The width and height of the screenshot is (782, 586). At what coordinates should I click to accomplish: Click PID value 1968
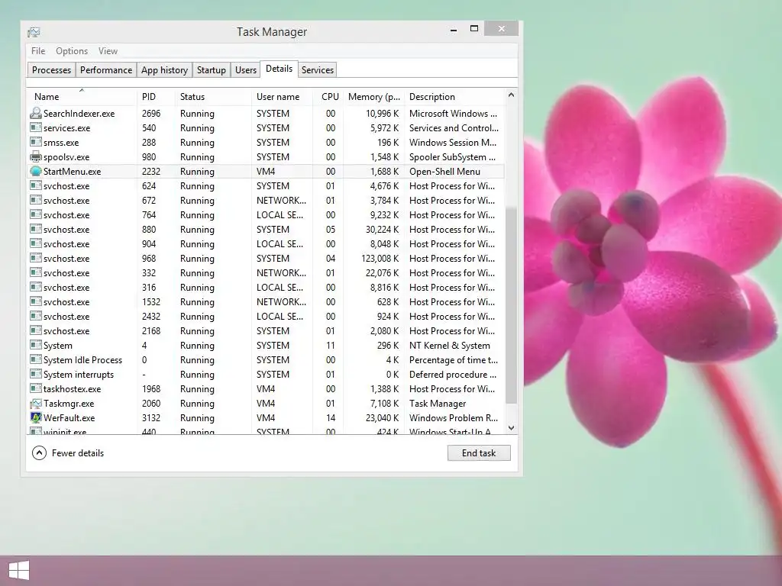tap(151, 388)
